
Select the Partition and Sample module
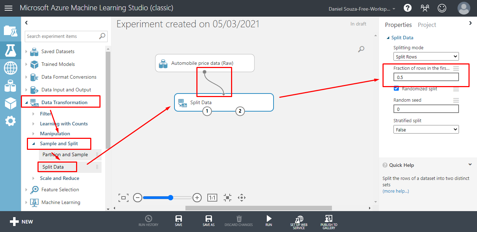point(70,154)
